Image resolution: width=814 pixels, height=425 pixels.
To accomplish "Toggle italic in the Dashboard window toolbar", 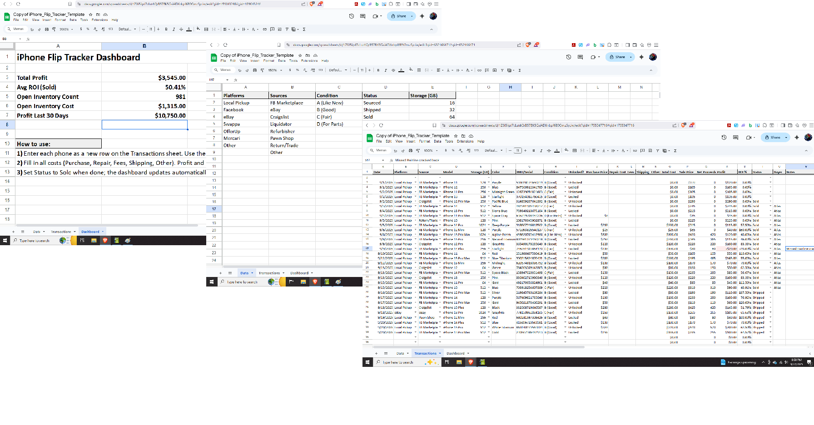I will [174, 29].
